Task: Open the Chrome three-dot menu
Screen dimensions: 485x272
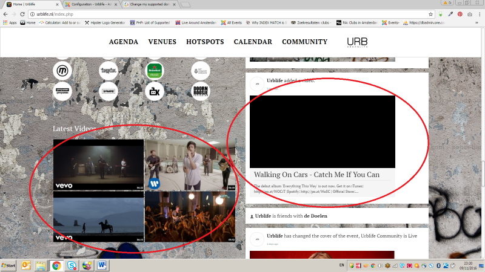Action: click(x=480, y=14)
